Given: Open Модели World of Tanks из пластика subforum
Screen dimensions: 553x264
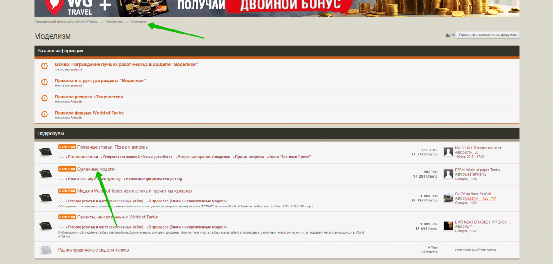Looking at the screenshot, I should tap(135, 191).
